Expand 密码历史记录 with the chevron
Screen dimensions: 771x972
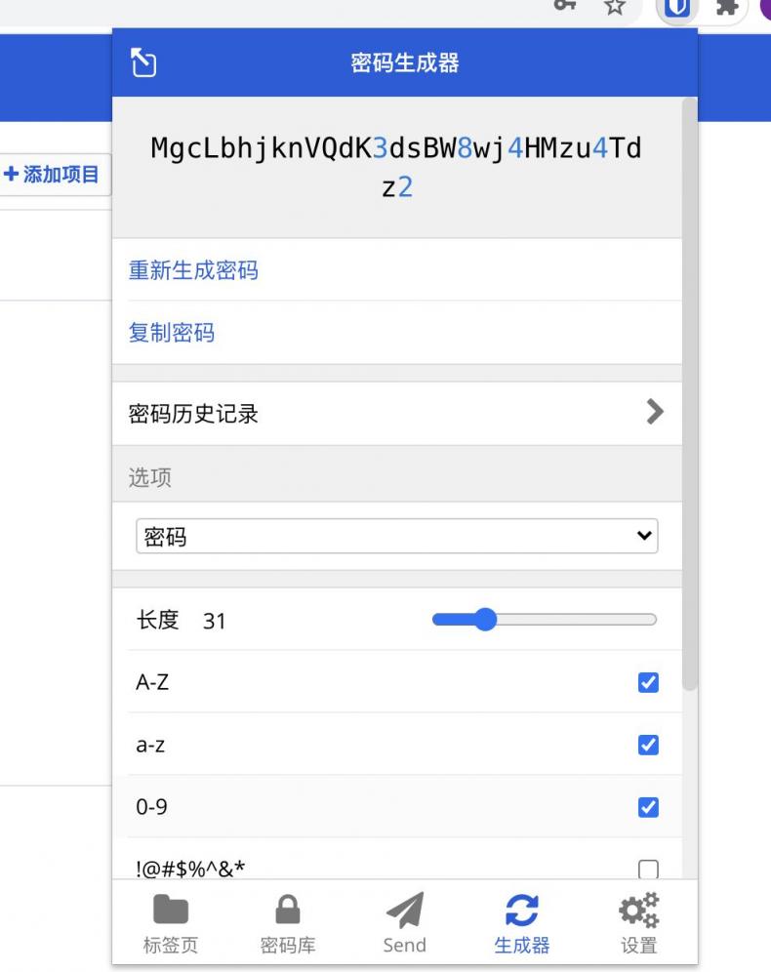pos(655,413)
